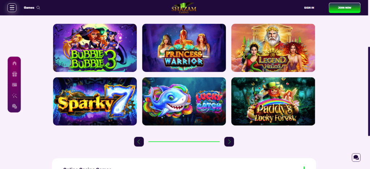370x169 pixels.
Task: Open Bubble Bubble 3 game thumbnail
Action: tap(95, 48)
